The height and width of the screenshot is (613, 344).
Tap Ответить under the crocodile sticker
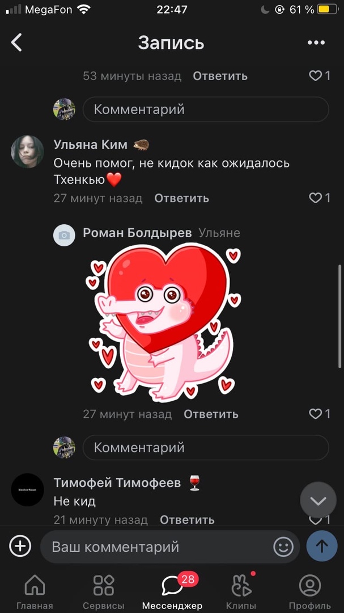(x=211, y=414)
